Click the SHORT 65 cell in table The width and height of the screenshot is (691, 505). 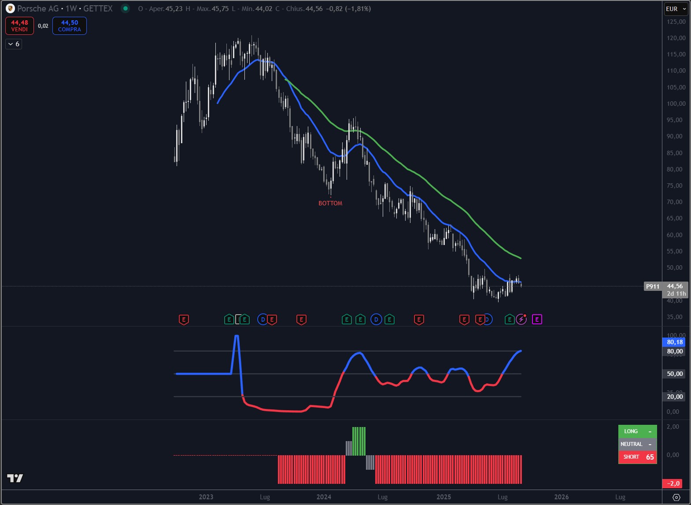[x=637, y=457]
